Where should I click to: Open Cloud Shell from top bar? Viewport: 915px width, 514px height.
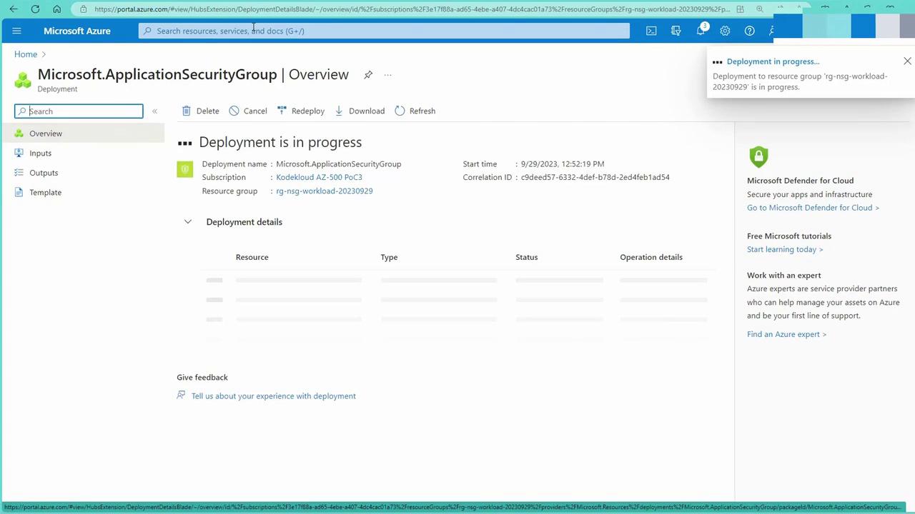coord(651,31)
